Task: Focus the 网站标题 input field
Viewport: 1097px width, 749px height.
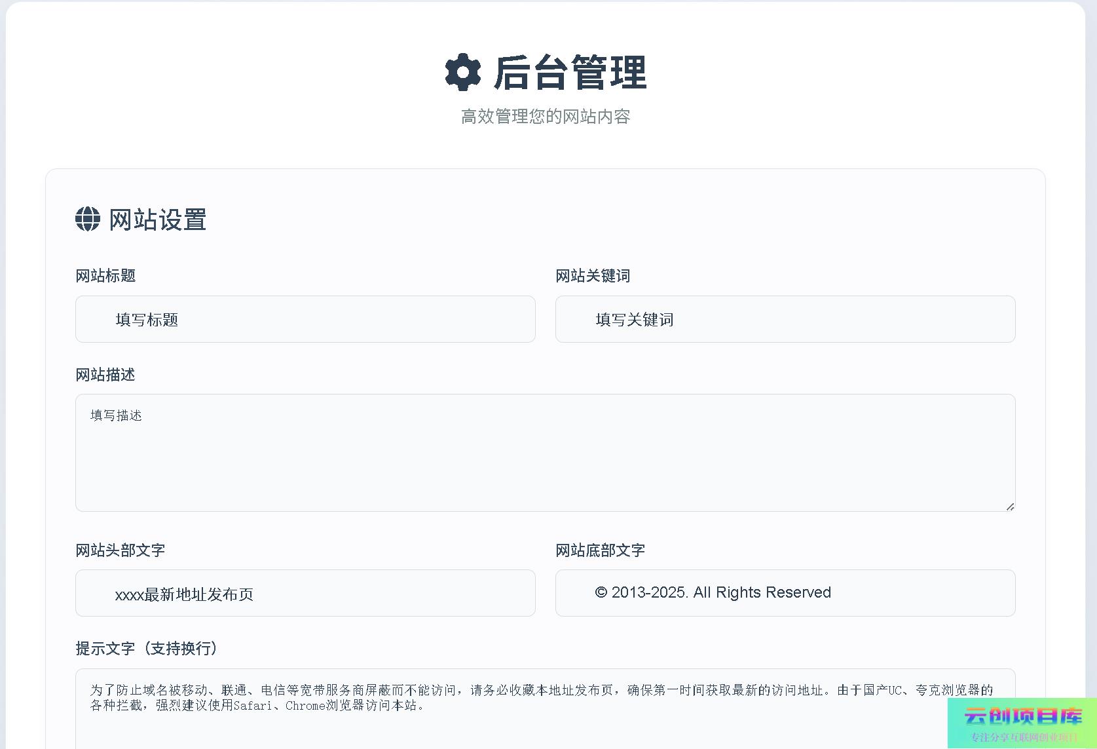Action: pos(305,319)
